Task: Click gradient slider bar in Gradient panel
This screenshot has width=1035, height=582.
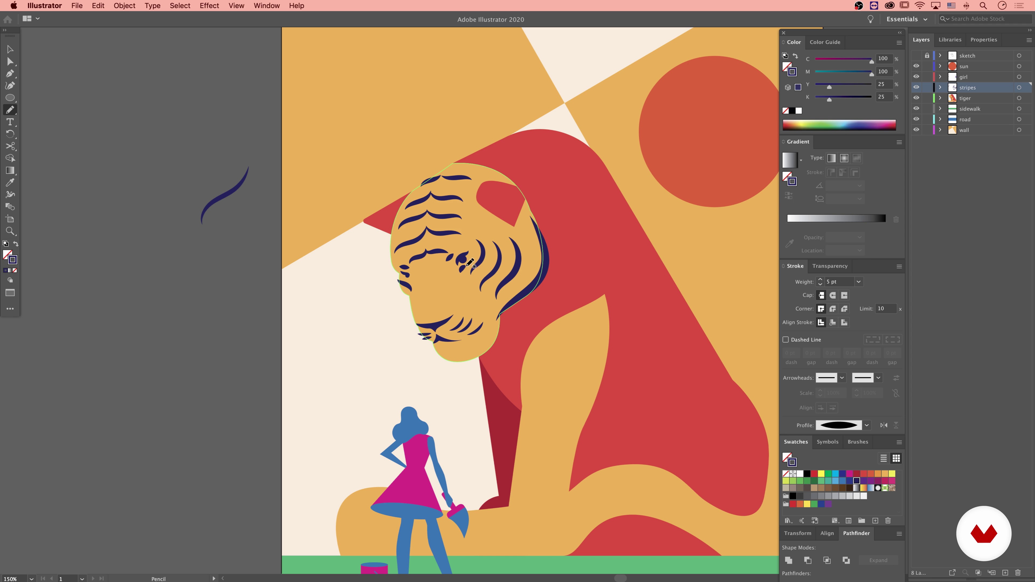Action: [836, 218]
